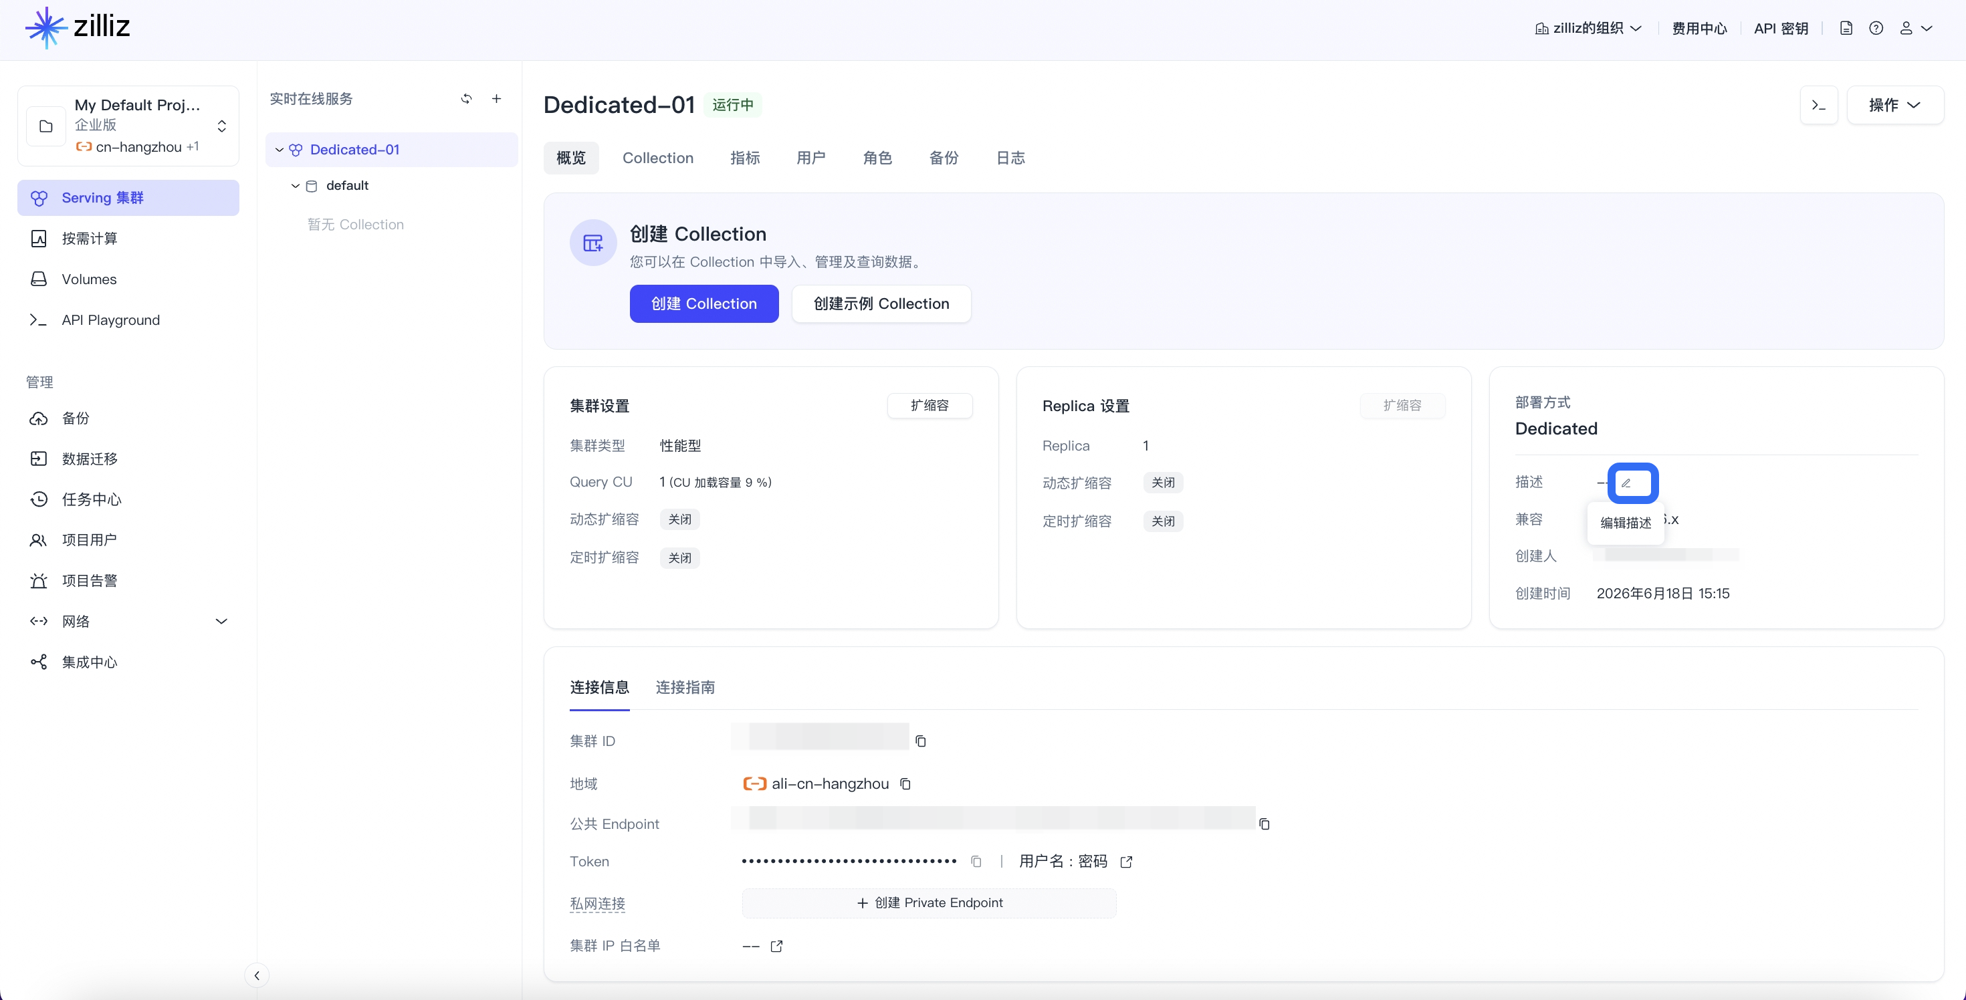Screen dimensions: 1966x1000
Task: Switch to 连接信息 tab
Action: coord(599,687)
